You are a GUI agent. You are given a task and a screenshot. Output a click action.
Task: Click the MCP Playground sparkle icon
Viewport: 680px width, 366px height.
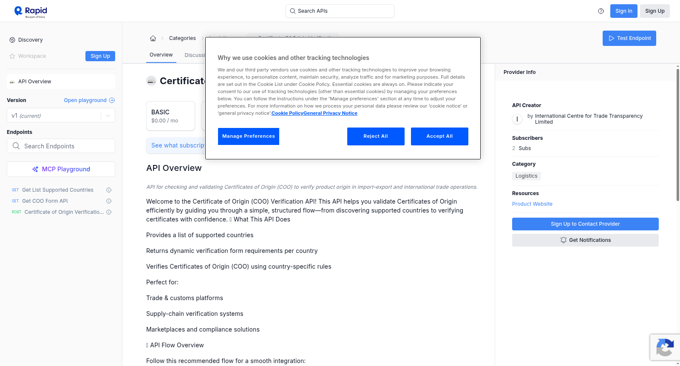35,169
